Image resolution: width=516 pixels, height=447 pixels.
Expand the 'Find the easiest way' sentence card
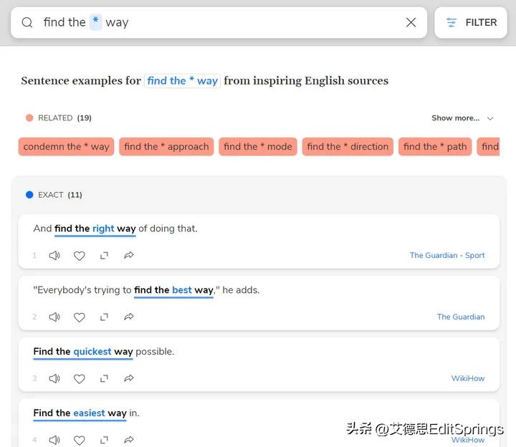pos(104,440)
